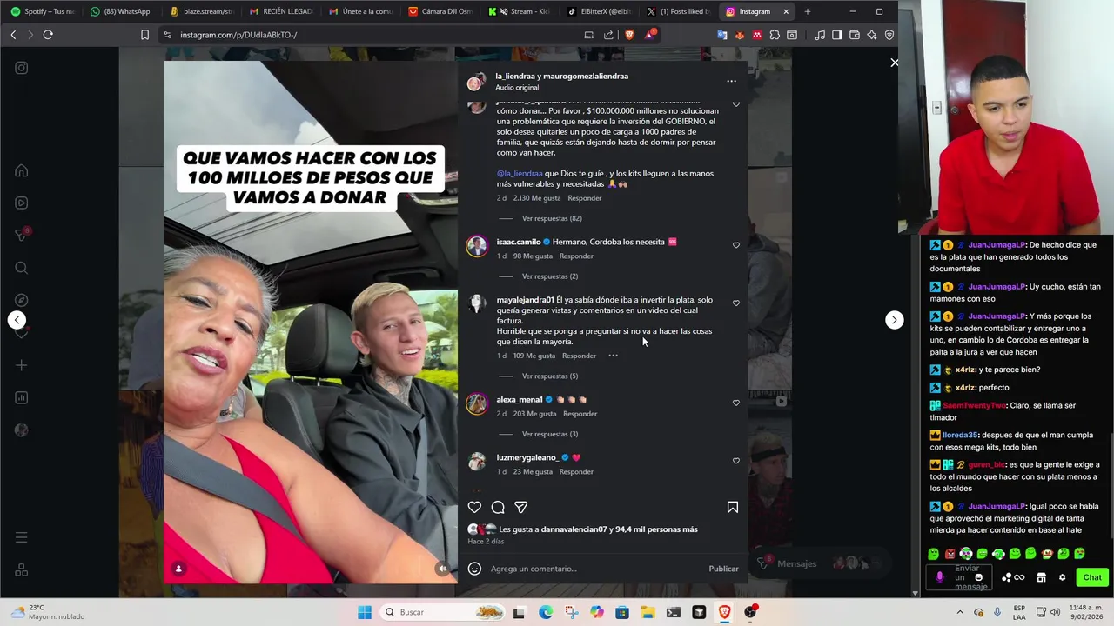Click the microphone icon in chat input

(939, 577)
